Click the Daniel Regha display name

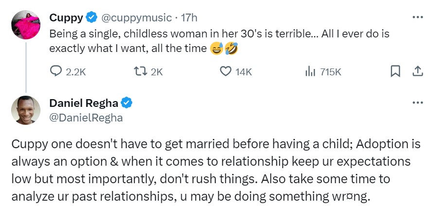[84, 103]
